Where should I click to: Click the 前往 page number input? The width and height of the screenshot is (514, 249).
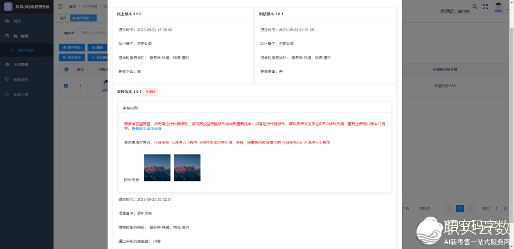(x=496, y=209)
